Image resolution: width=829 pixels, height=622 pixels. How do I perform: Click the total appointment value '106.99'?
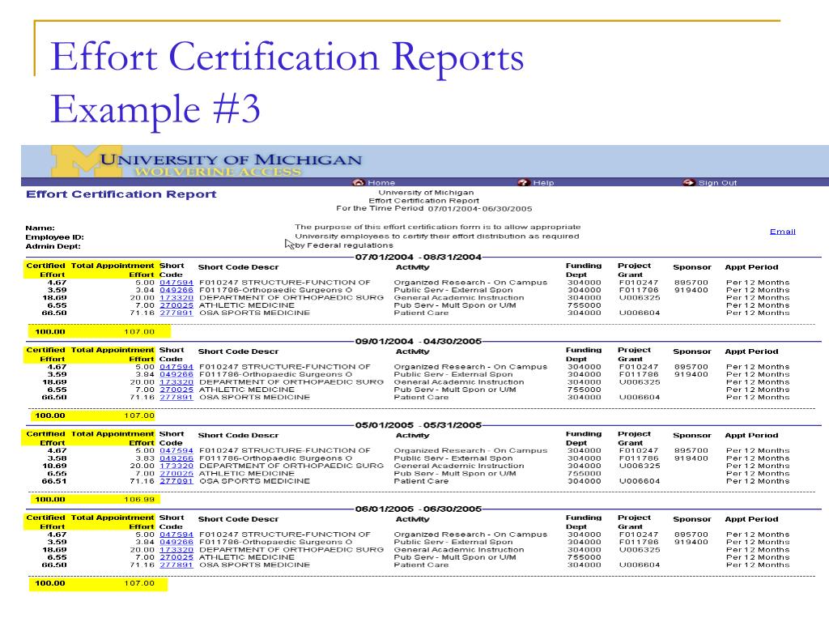pyautogui.click(x=139, y=499)
